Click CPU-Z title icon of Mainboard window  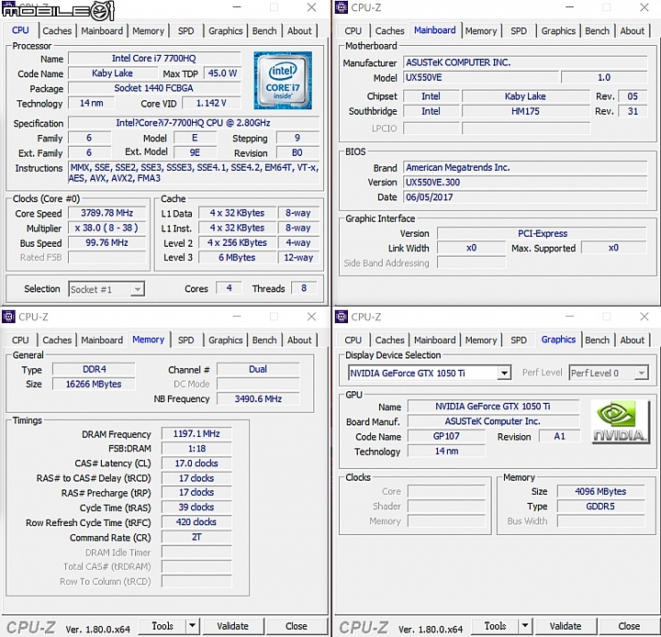[x=341, y=7]
